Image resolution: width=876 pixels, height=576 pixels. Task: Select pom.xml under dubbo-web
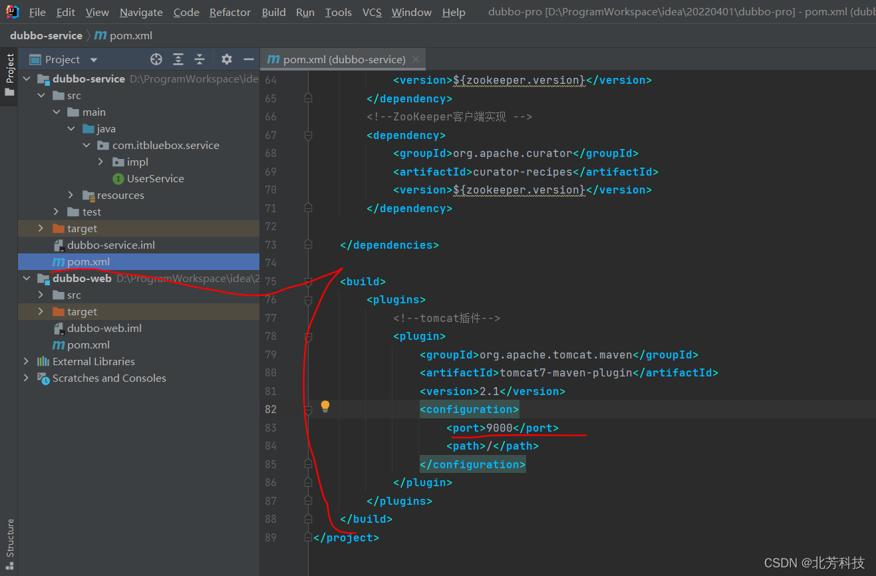[88, 345]
